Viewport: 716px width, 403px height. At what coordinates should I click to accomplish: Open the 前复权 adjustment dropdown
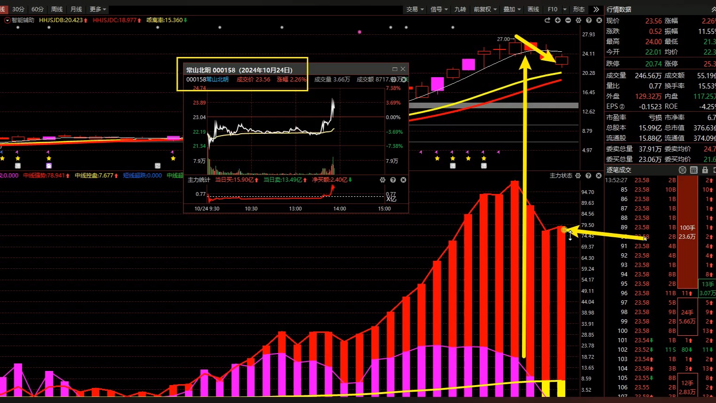pos(485,9)
